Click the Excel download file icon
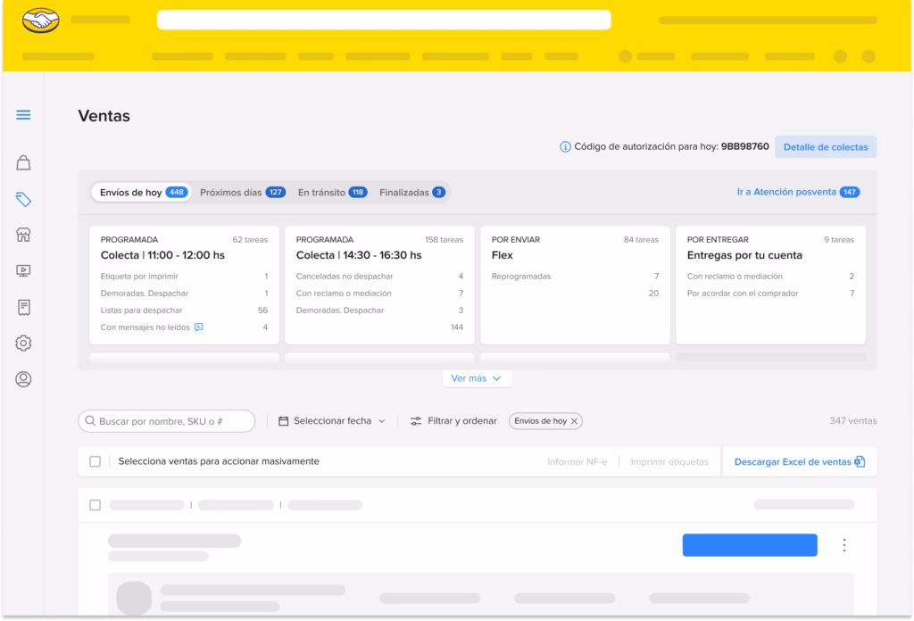The height and width of the screenshot is (621, 914). click(860, 461)
